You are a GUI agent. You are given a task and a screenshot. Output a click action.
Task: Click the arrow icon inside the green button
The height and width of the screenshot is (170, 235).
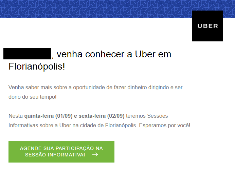(x=95, y=154)
